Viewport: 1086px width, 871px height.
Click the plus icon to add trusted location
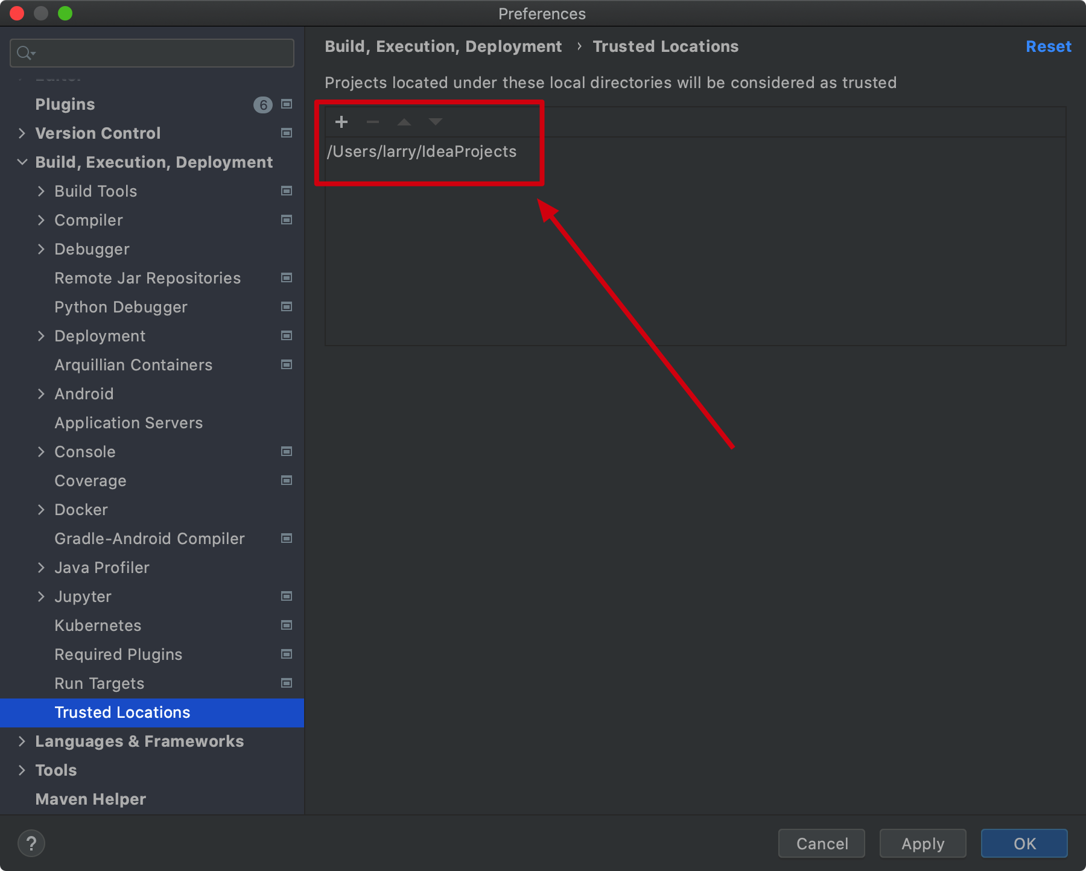(341, 122)
